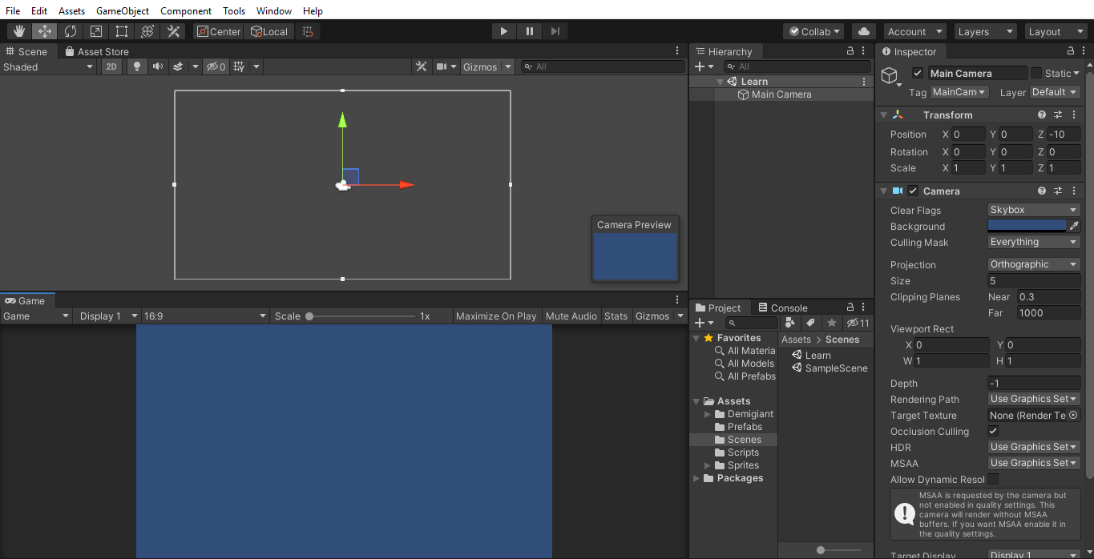
Task: Open the 16:9 aspect ratio dropdown
Action: [x=205, y=316]
